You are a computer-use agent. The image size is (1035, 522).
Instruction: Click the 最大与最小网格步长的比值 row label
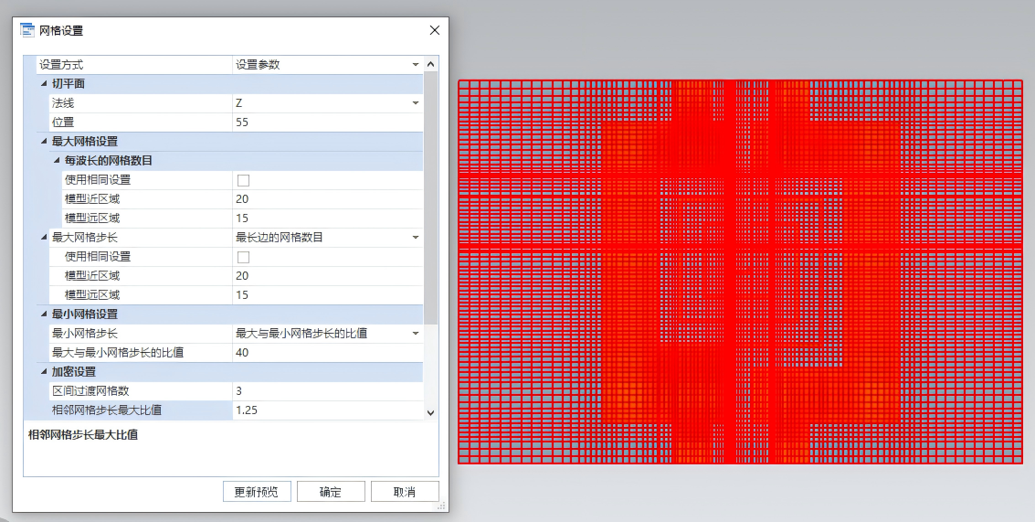coord(118,353)
